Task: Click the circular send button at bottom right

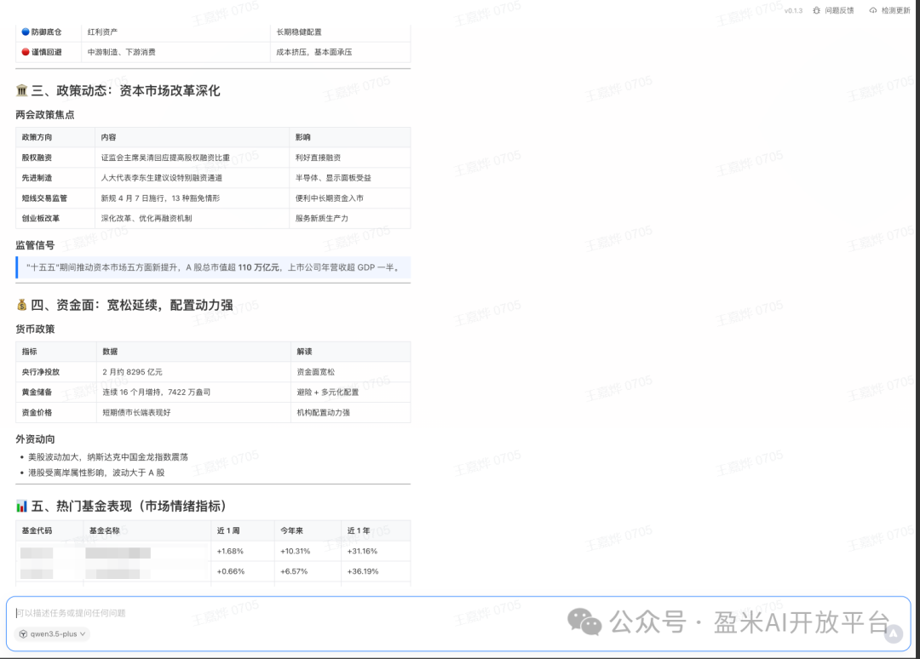Action: pos(893,632)
